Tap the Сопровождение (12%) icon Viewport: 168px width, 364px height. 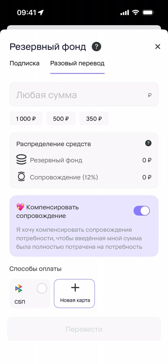[x=21, y=177]
